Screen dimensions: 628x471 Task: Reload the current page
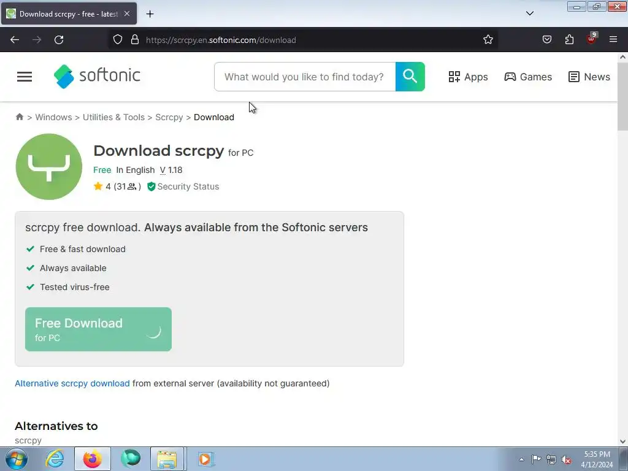tap(59, 40)
